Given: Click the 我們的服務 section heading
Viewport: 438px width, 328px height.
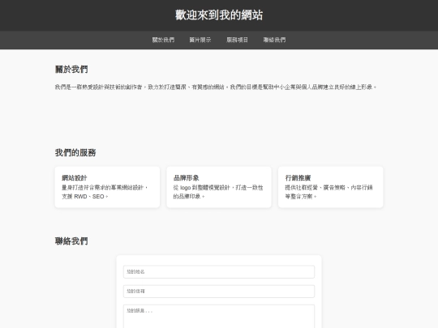Looking at the screenshot, I should point(75,152).
